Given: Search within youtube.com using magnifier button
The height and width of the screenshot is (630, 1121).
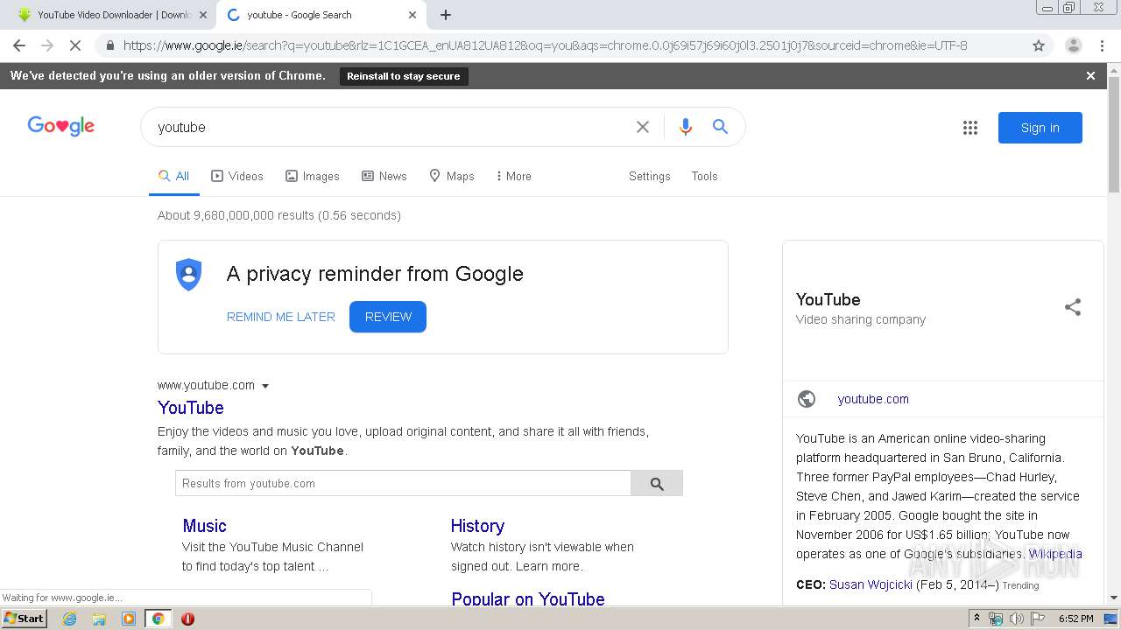Looking at the screenshot, I should pos(657,483).
